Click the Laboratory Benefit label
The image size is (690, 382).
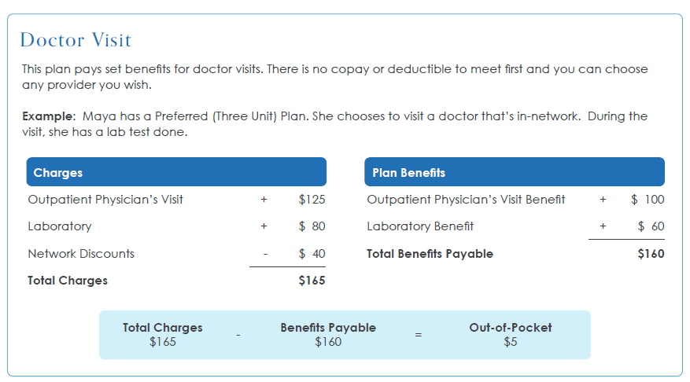click(420, 226)
